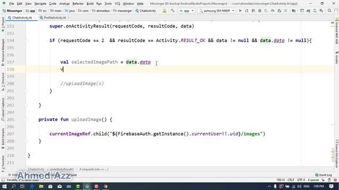Open the SDK Manager icon
Screen dimensions: 339x190
point(322,11)
